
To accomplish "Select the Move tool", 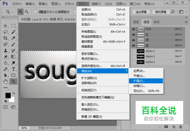I will pyautogui.click(x=5, y=26).
